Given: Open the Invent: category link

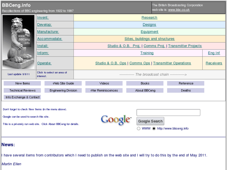Looking at the screenshot, I should coord(43,17).
